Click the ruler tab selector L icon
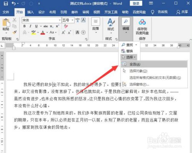Viewport: 192px width, 153px height. click(x=2, y=46)
